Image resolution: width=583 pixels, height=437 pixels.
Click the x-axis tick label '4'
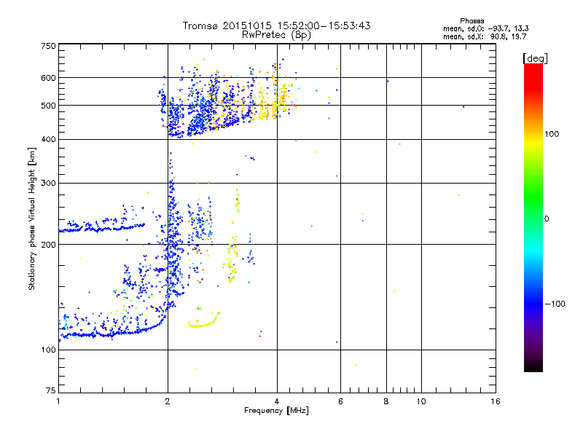click(277, 401)
